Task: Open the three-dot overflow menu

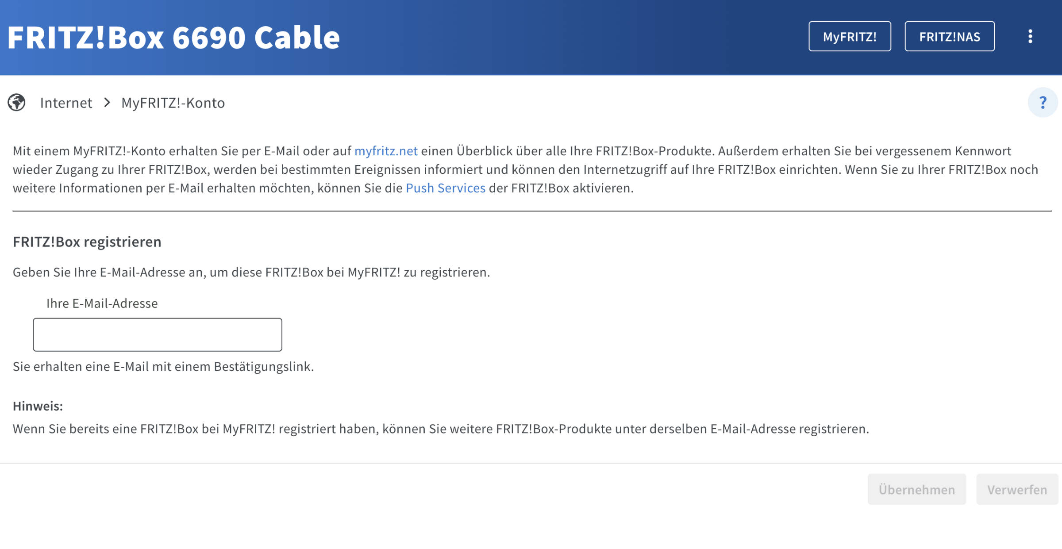Action: (x=1031, y=37)
